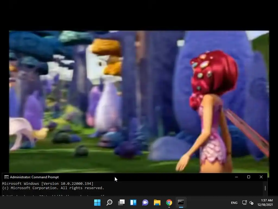Open the Windows Start menu

click(x=97, y=202)
